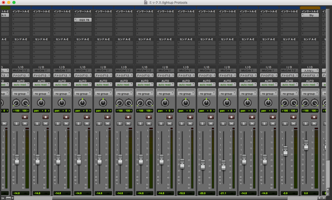The width and height of the screenshot is (332, 200).
Task: Open output window icon on the -20.0 channel
Action: click(x=214, y=75)
